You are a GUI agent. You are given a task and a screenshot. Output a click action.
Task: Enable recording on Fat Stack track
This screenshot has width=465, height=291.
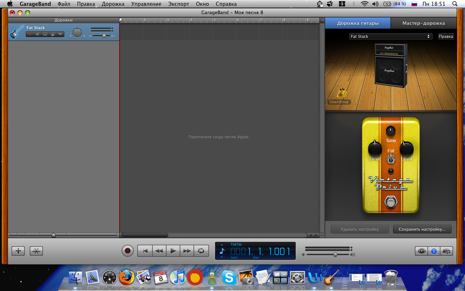29,34
